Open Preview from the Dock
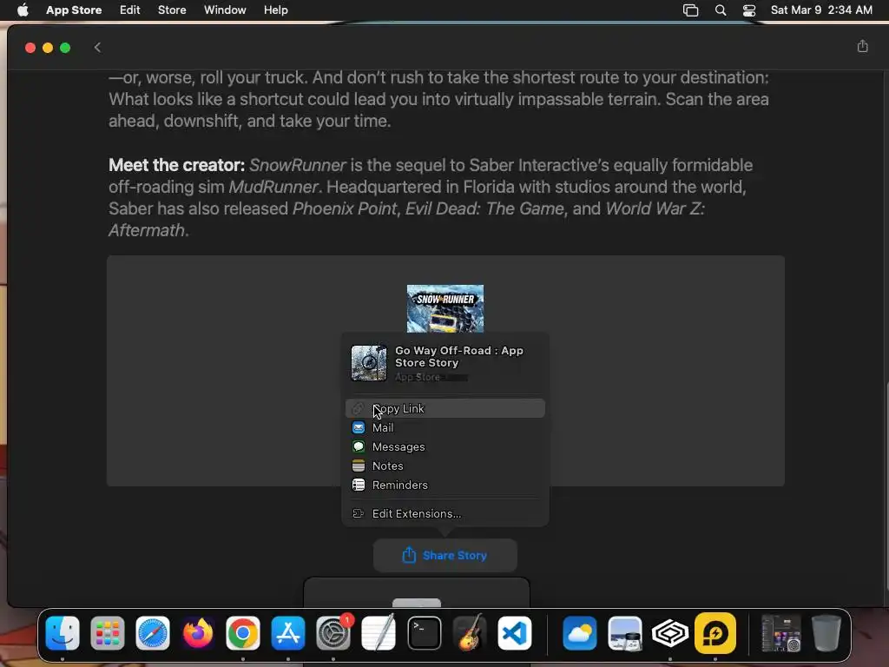This screenshot has width=889, height=667. tap(625, 633)
